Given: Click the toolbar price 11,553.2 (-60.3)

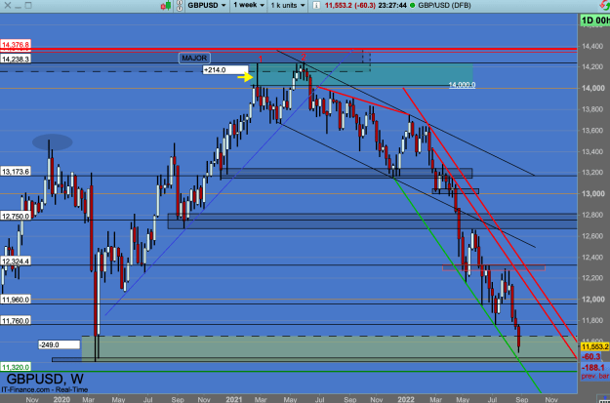Looking at the screenshot, I should click(350, 6).
